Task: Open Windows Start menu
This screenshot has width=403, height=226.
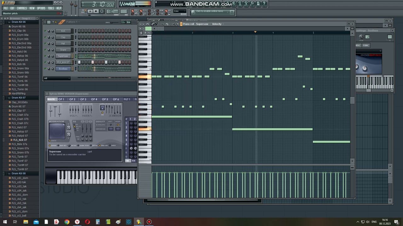Action: (x=5, y=222)
